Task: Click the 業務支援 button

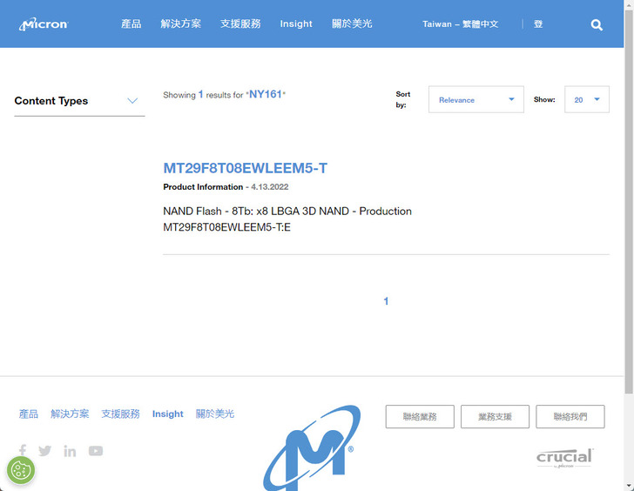Action: coord(495,417)
